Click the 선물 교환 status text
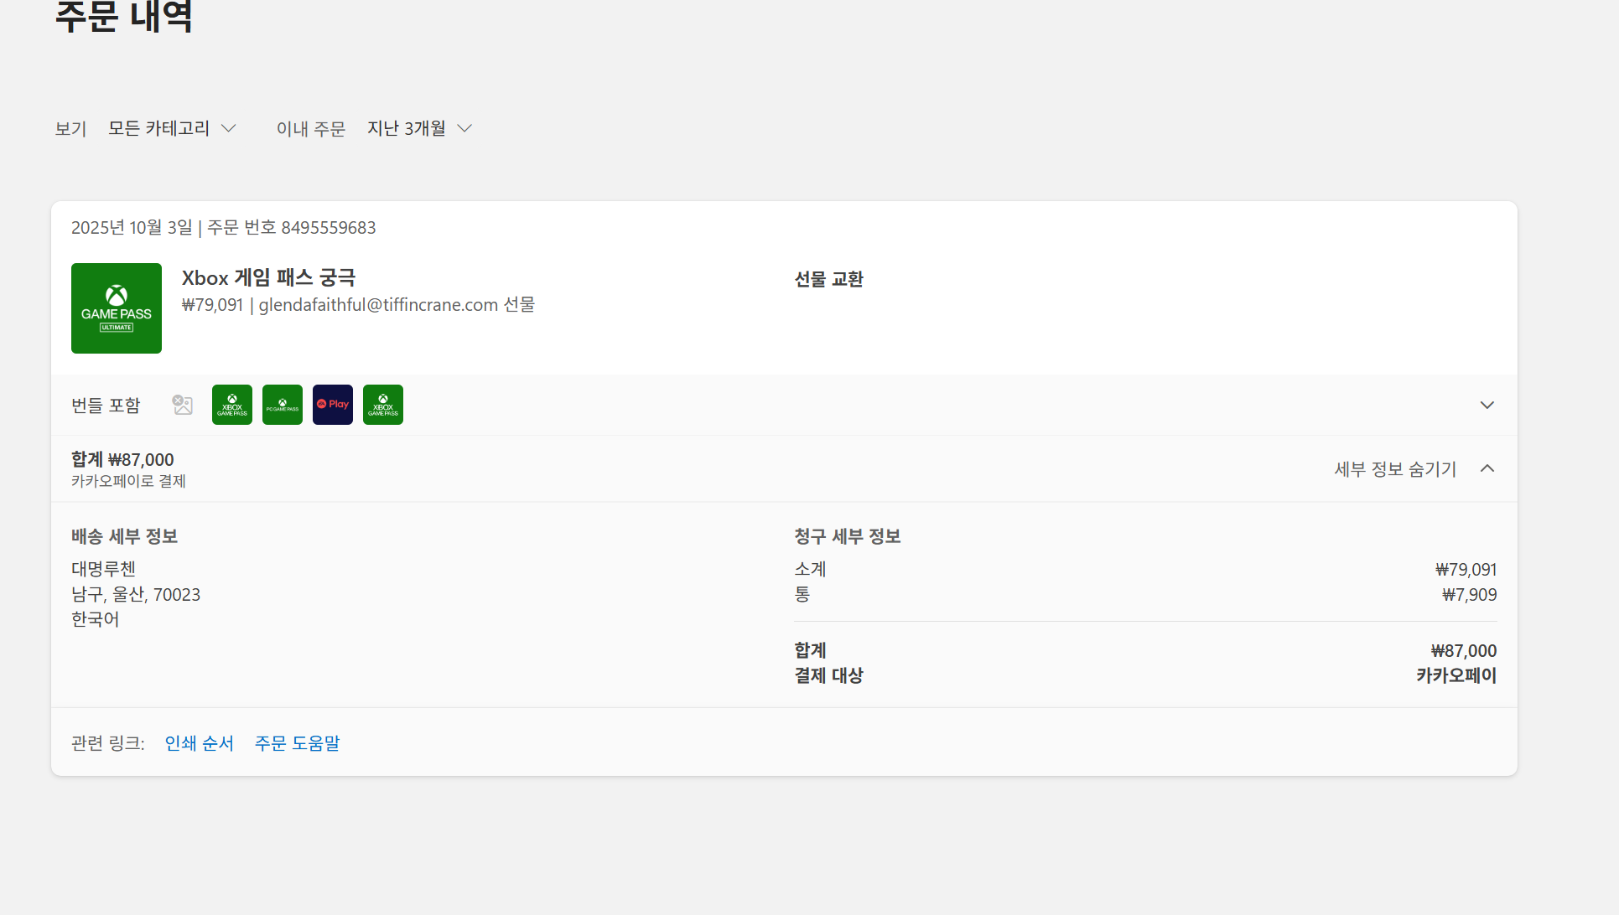This screenshot has width=1619, height=915. tap(829, 279)
